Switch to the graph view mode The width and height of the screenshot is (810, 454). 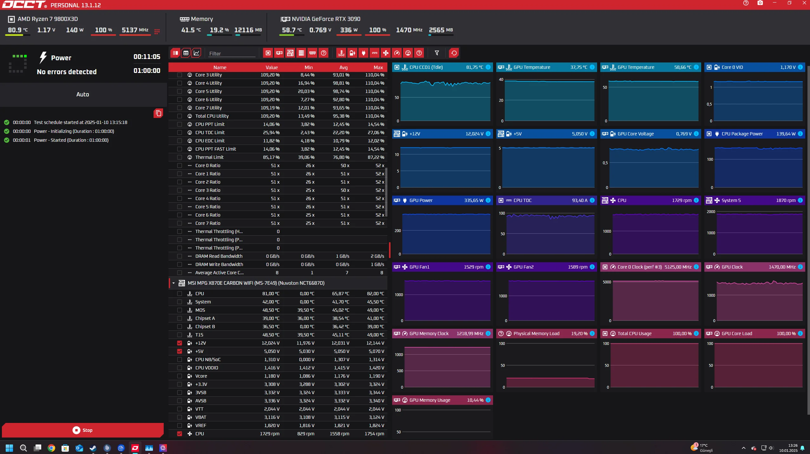pyautogui.click(x=197, y=53)
